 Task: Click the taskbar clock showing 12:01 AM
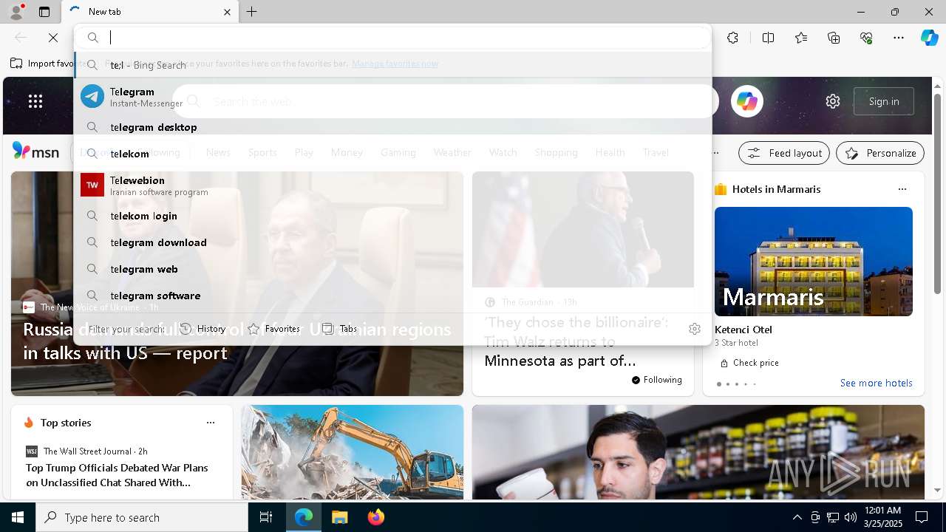click(x=882, y=517)
